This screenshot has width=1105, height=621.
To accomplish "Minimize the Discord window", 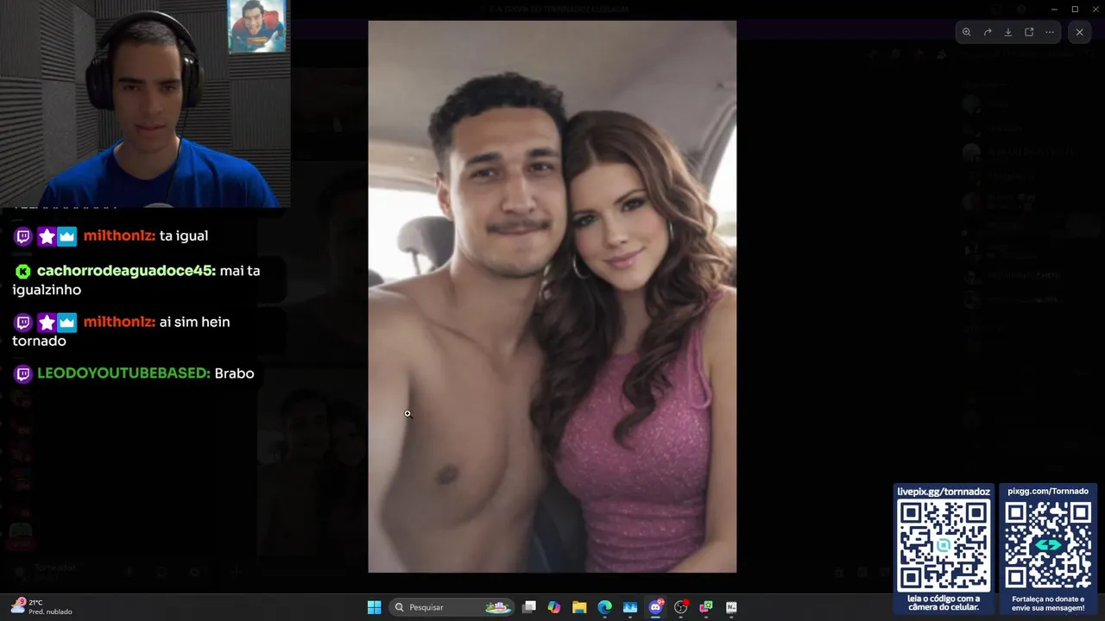I will coord(1054,9).
